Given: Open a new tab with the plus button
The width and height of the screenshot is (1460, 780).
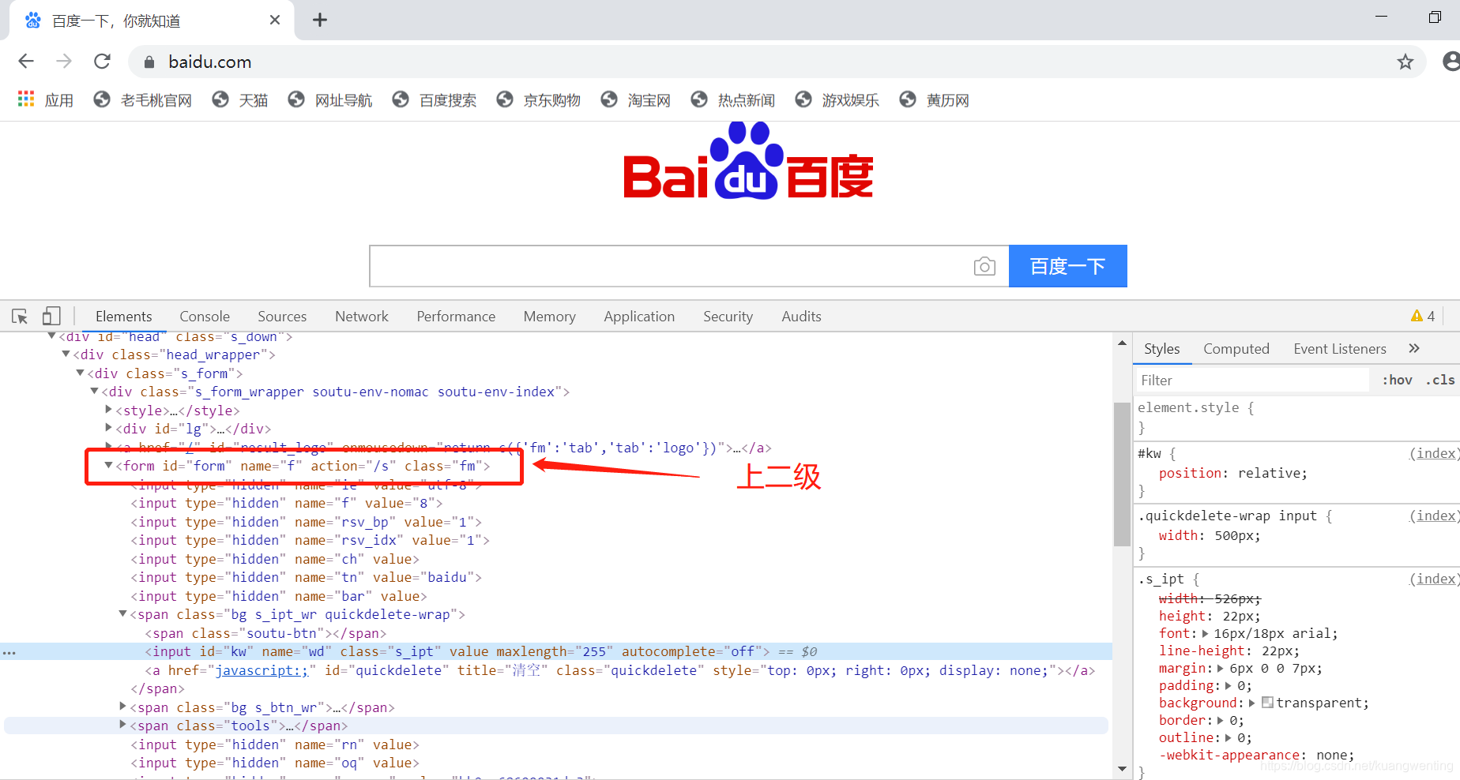Looking at the screenshot, I should click(320, 20).
